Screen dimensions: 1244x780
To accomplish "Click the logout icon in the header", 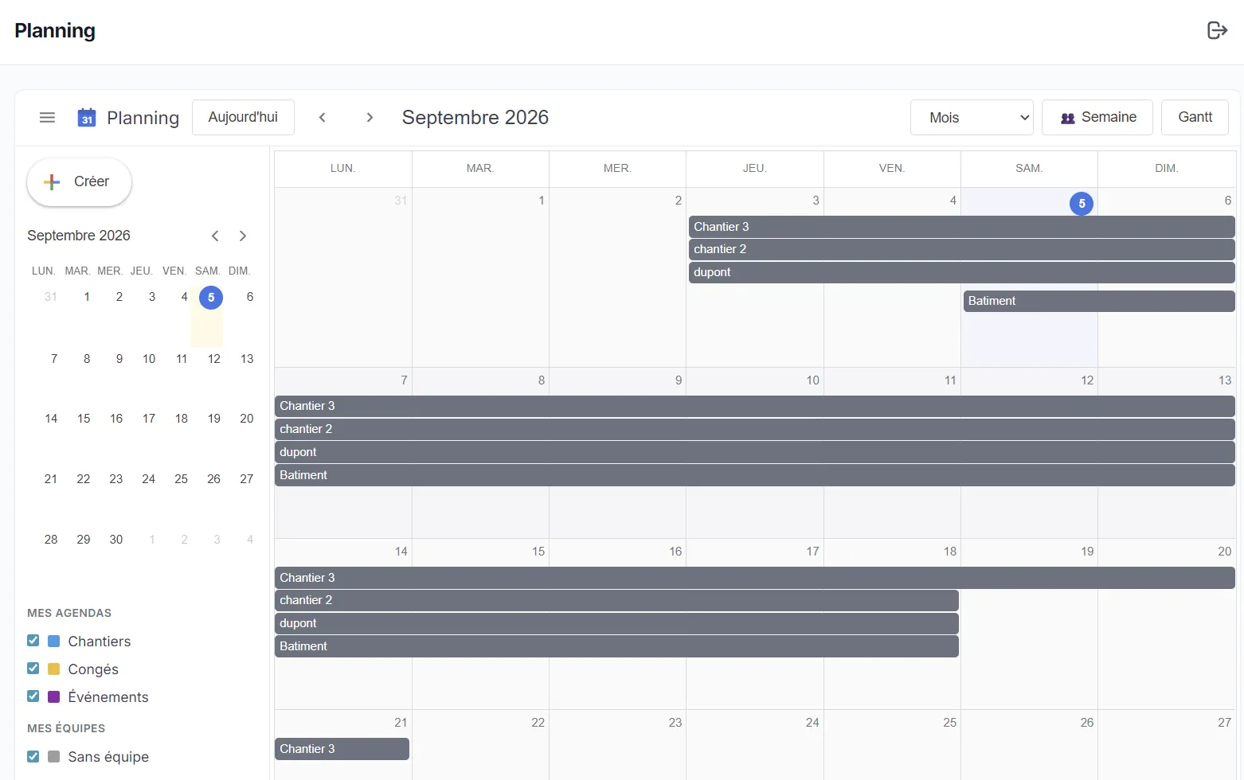I will coord(1217,30).
